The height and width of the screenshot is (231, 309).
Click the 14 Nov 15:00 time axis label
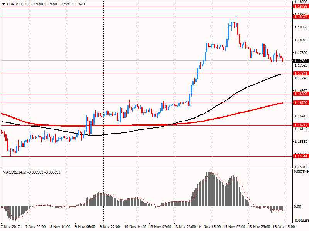(209, 227)
